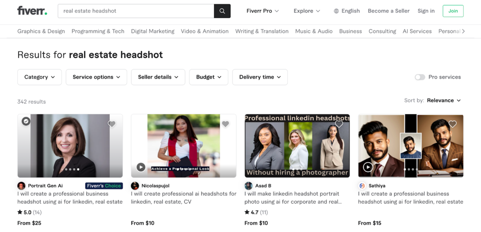Toggle the Pro services switch
The height and width of the screenshot is (232, 481).
tap(420, 77)
